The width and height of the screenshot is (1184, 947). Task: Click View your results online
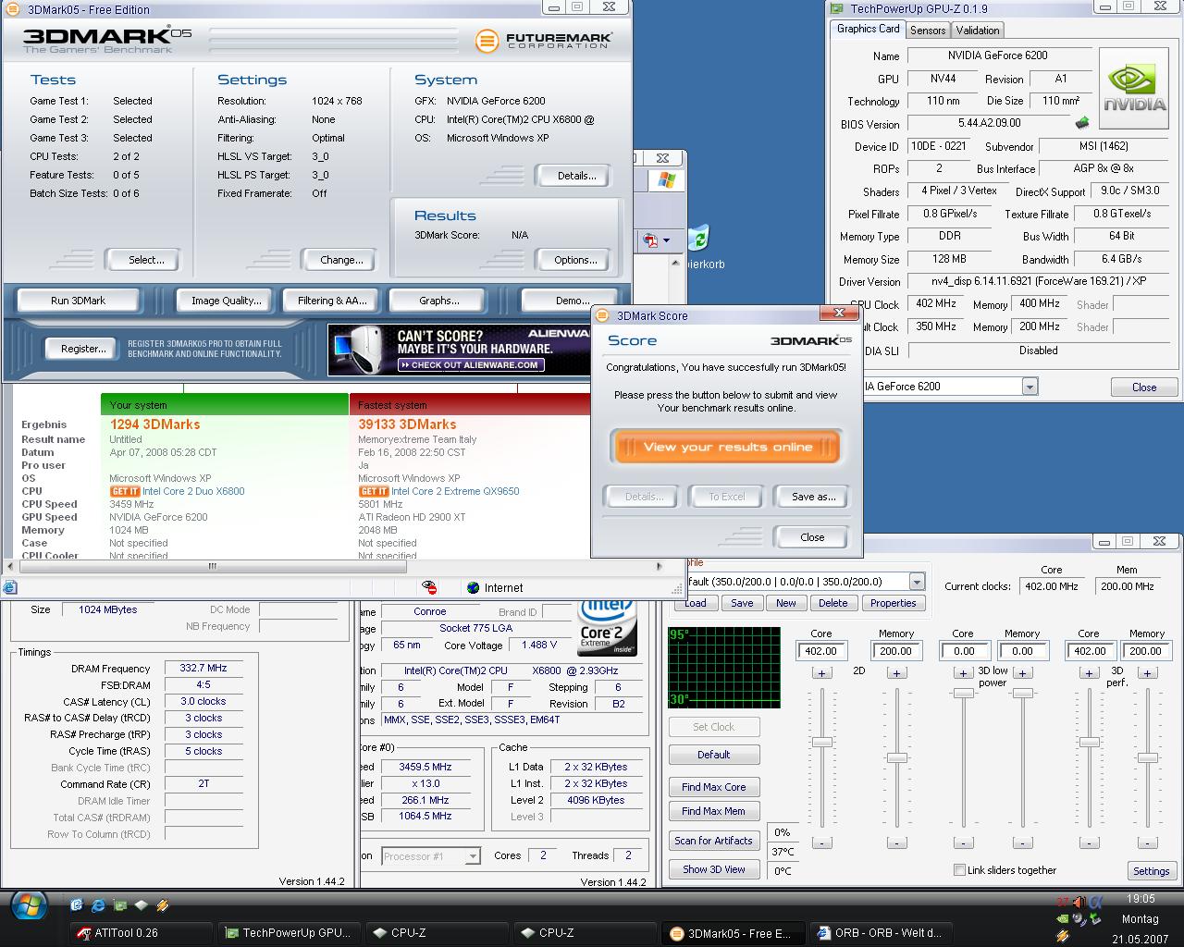pos(726,447)
